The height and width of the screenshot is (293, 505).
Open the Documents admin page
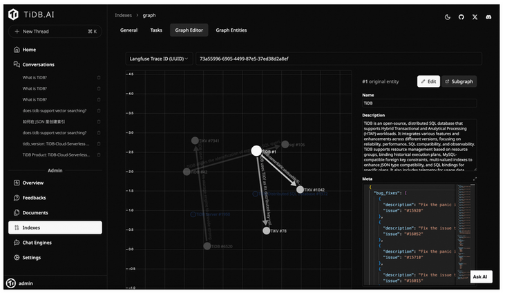coord(55,212)
